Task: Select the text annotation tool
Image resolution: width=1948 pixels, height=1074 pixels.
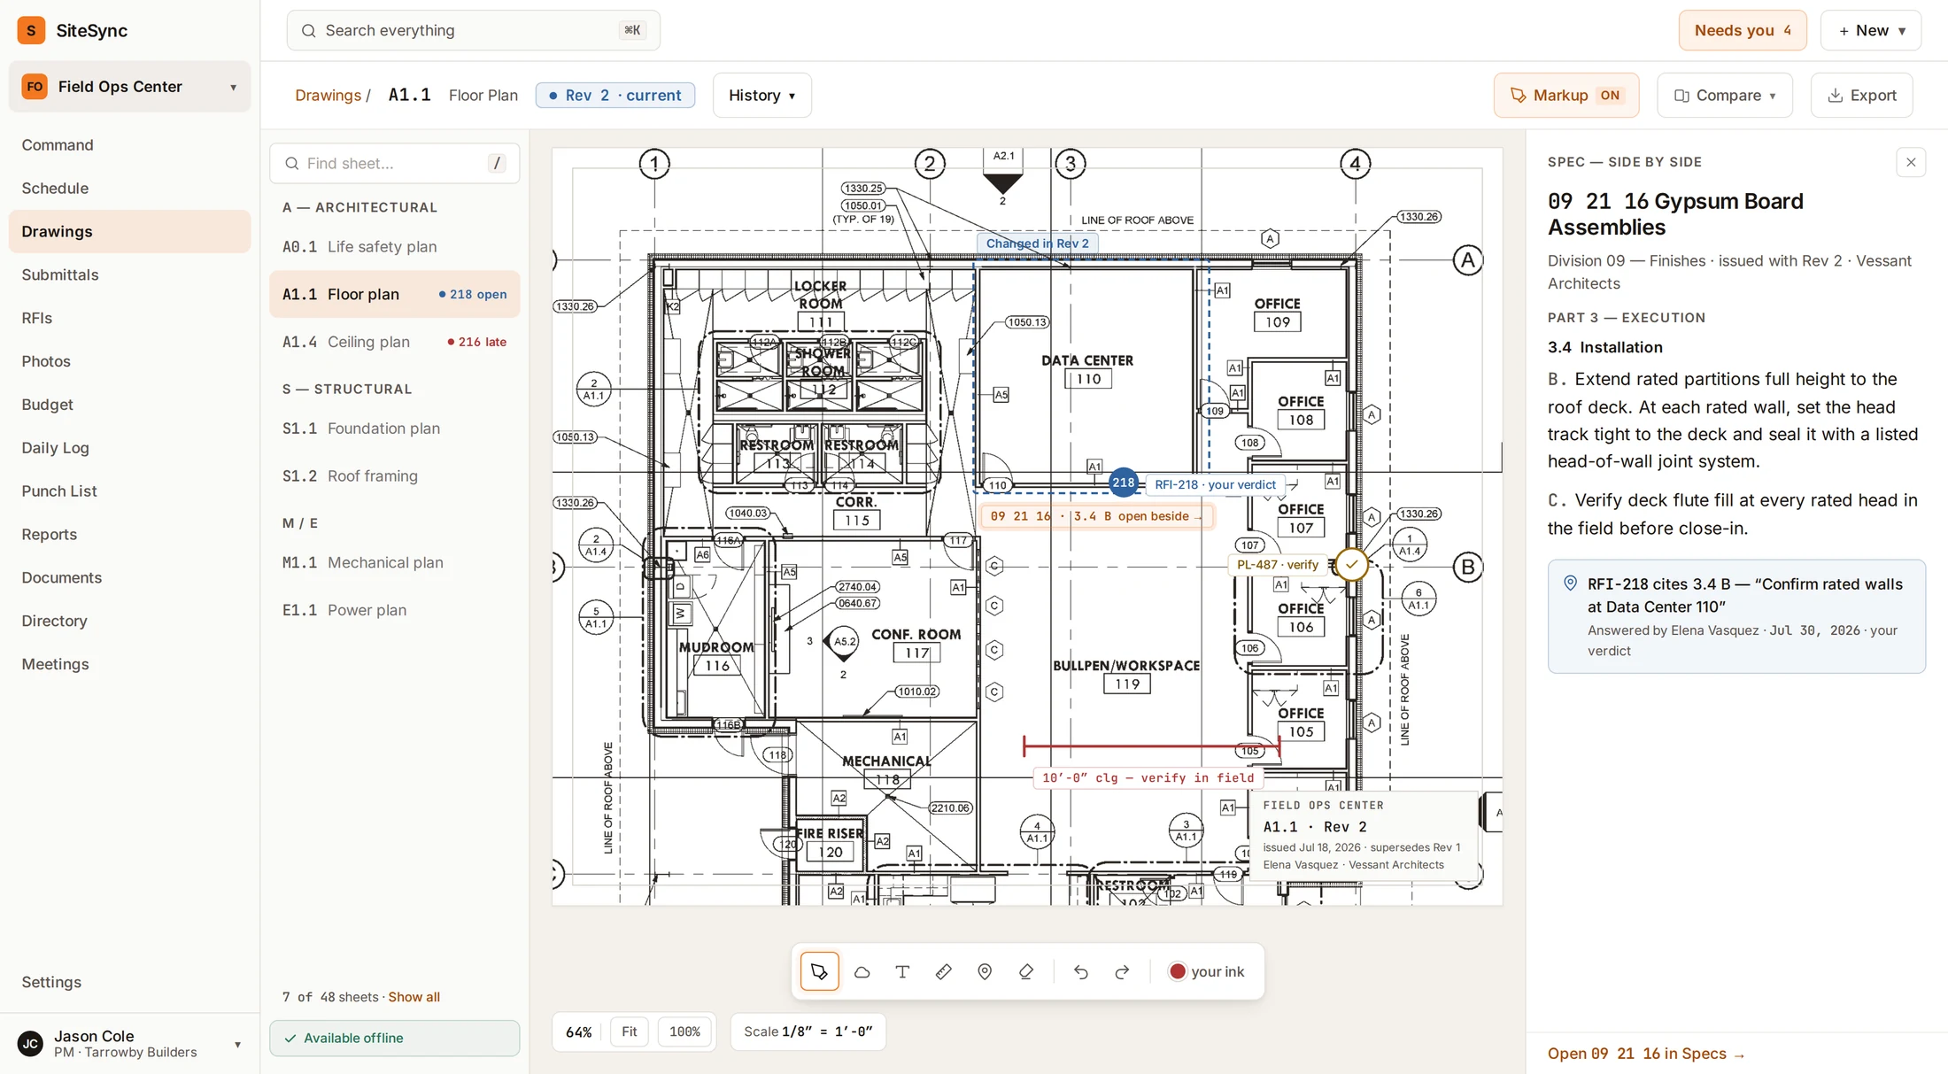Action: point(902,971)
